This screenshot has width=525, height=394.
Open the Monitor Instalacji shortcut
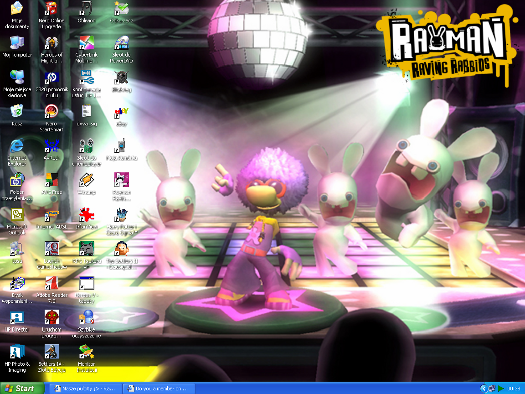coord(87,352)
